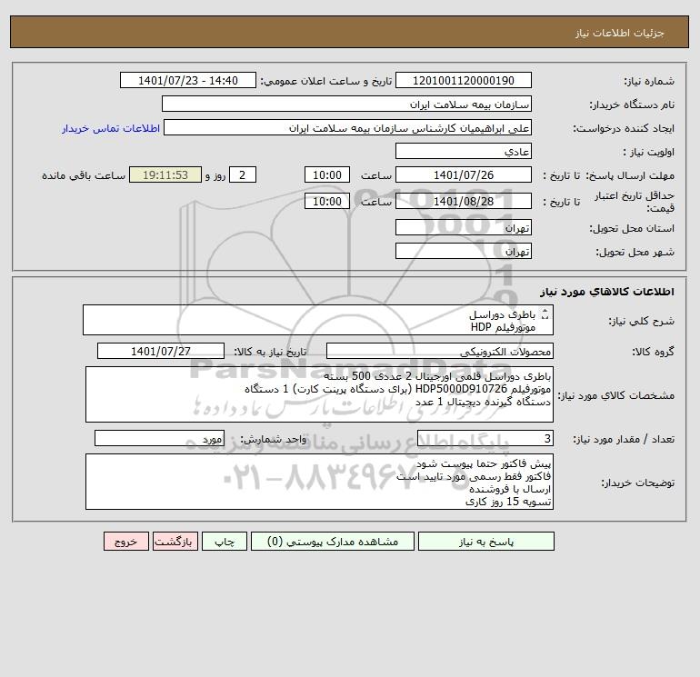Click the request creator name field
This screenshot has height=677, width=700.
[x=347, y=127]
